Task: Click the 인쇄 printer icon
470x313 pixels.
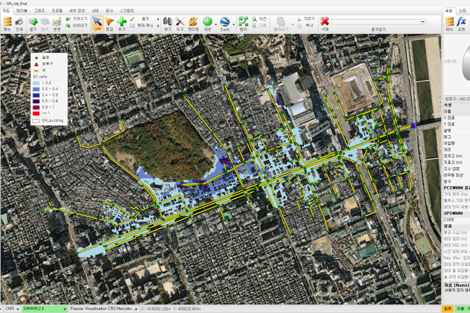Action: [19, 24]
